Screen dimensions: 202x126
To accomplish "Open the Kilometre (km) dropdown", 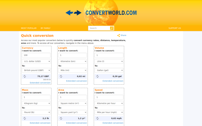I will coord(72,61).
